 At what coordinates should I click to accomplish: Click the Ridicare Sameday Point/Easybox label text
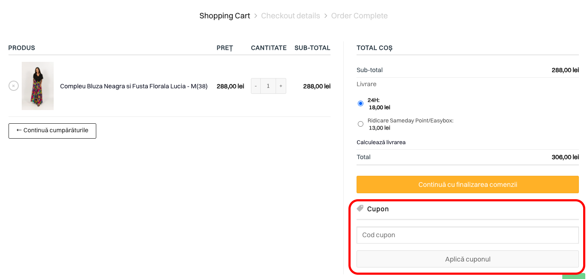click(x=410, y=121)
